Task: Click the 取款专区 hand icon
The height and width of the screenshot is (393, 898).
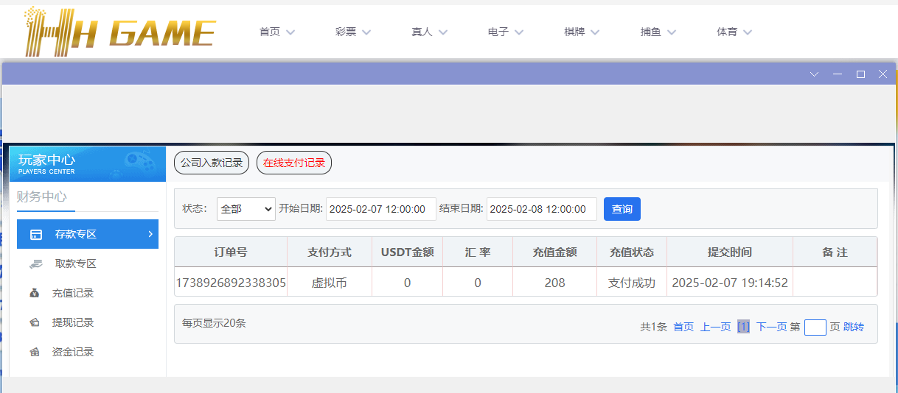Action: pos(35,264)
